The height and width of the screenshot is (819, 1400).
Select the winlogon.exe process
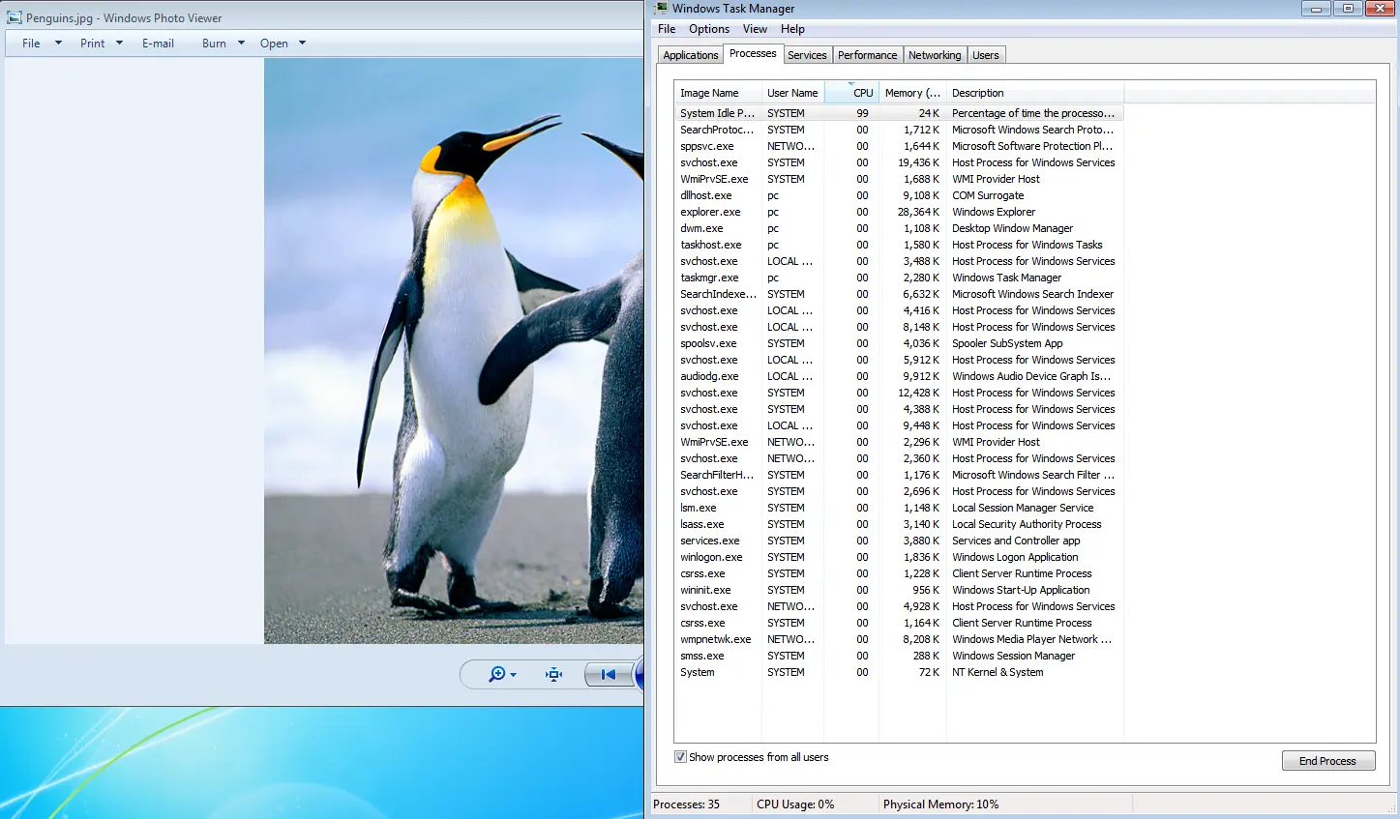coord(899,557)
